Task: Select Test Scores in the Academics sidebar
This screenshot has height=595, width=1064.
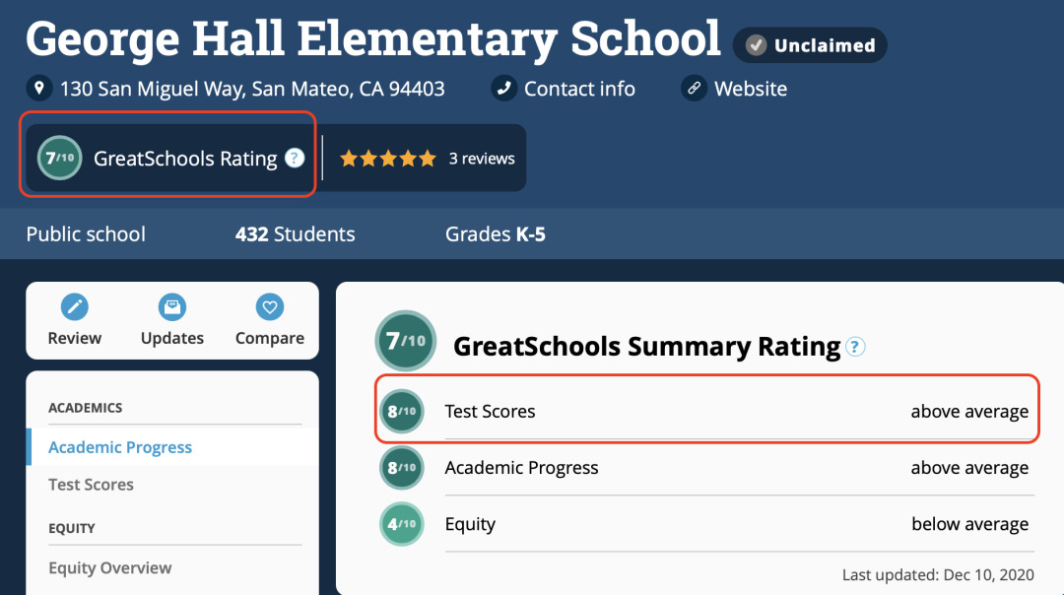Action: pos(91,485)
